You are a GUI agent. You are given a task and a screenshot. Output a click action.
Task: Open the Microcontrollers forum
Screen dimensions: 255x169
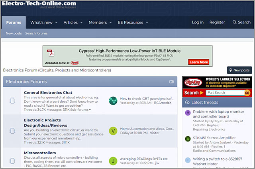tap(40, 153)
